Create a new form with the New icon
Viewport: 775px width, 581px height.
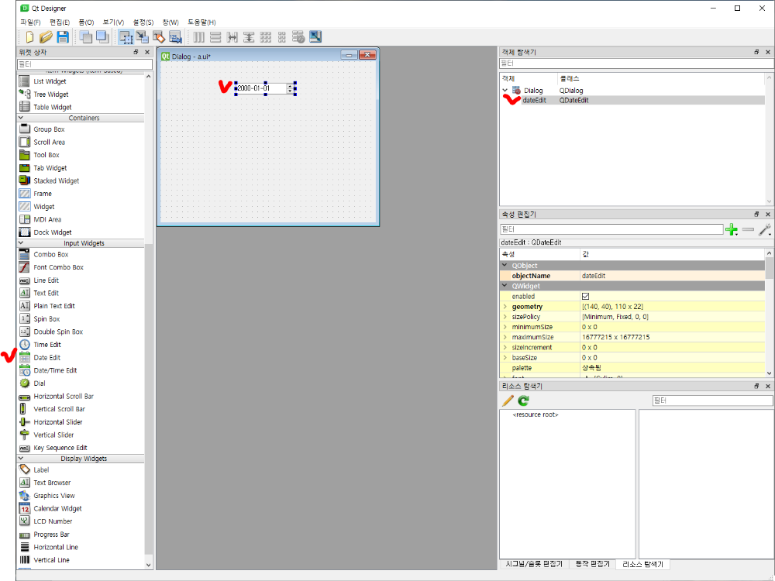tap(29, 37)
